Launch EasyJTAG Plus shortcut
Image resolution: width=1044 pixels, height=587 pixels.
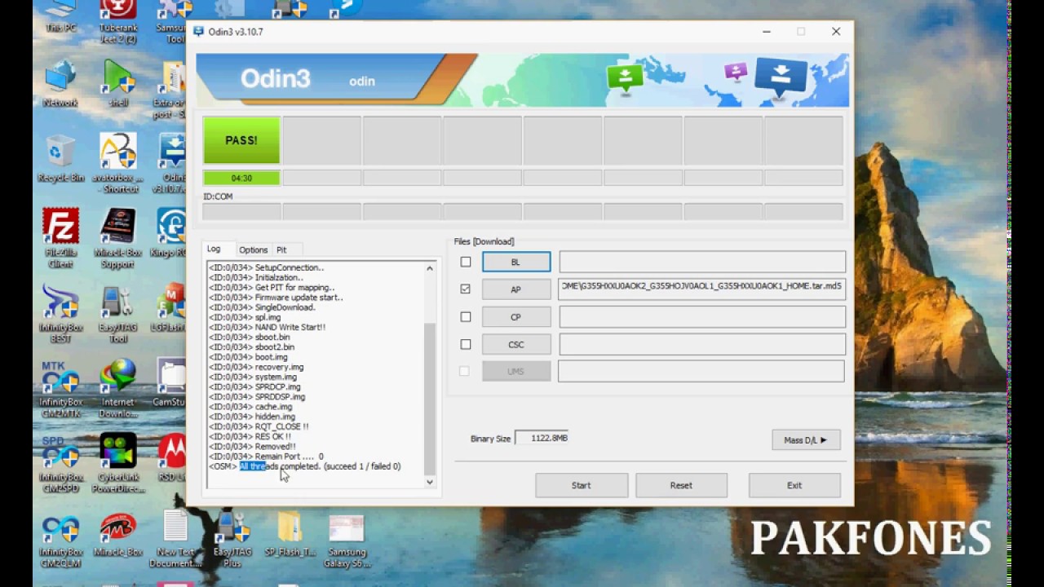pos(232,540)
